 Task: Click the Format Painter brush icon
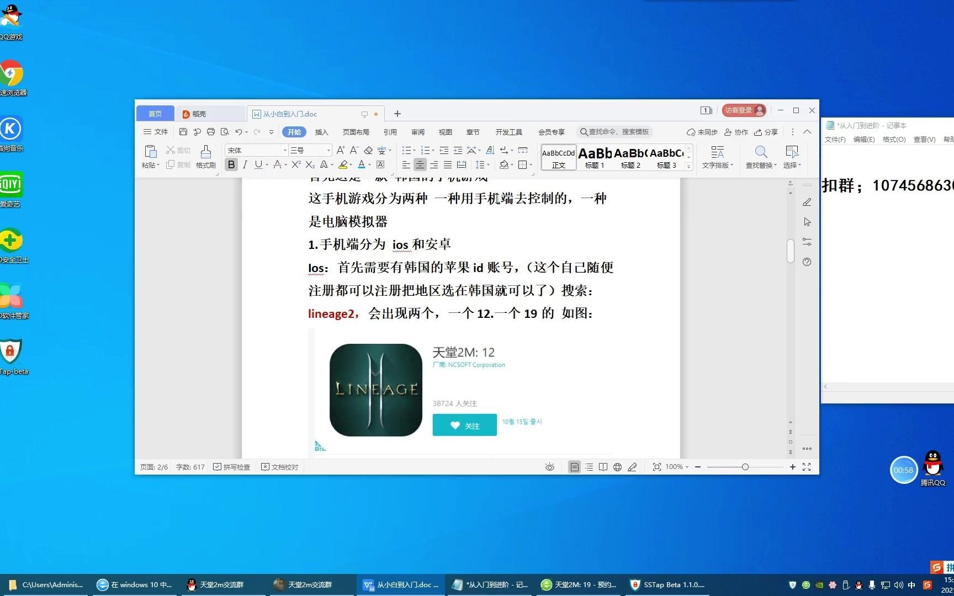(206, 152)
